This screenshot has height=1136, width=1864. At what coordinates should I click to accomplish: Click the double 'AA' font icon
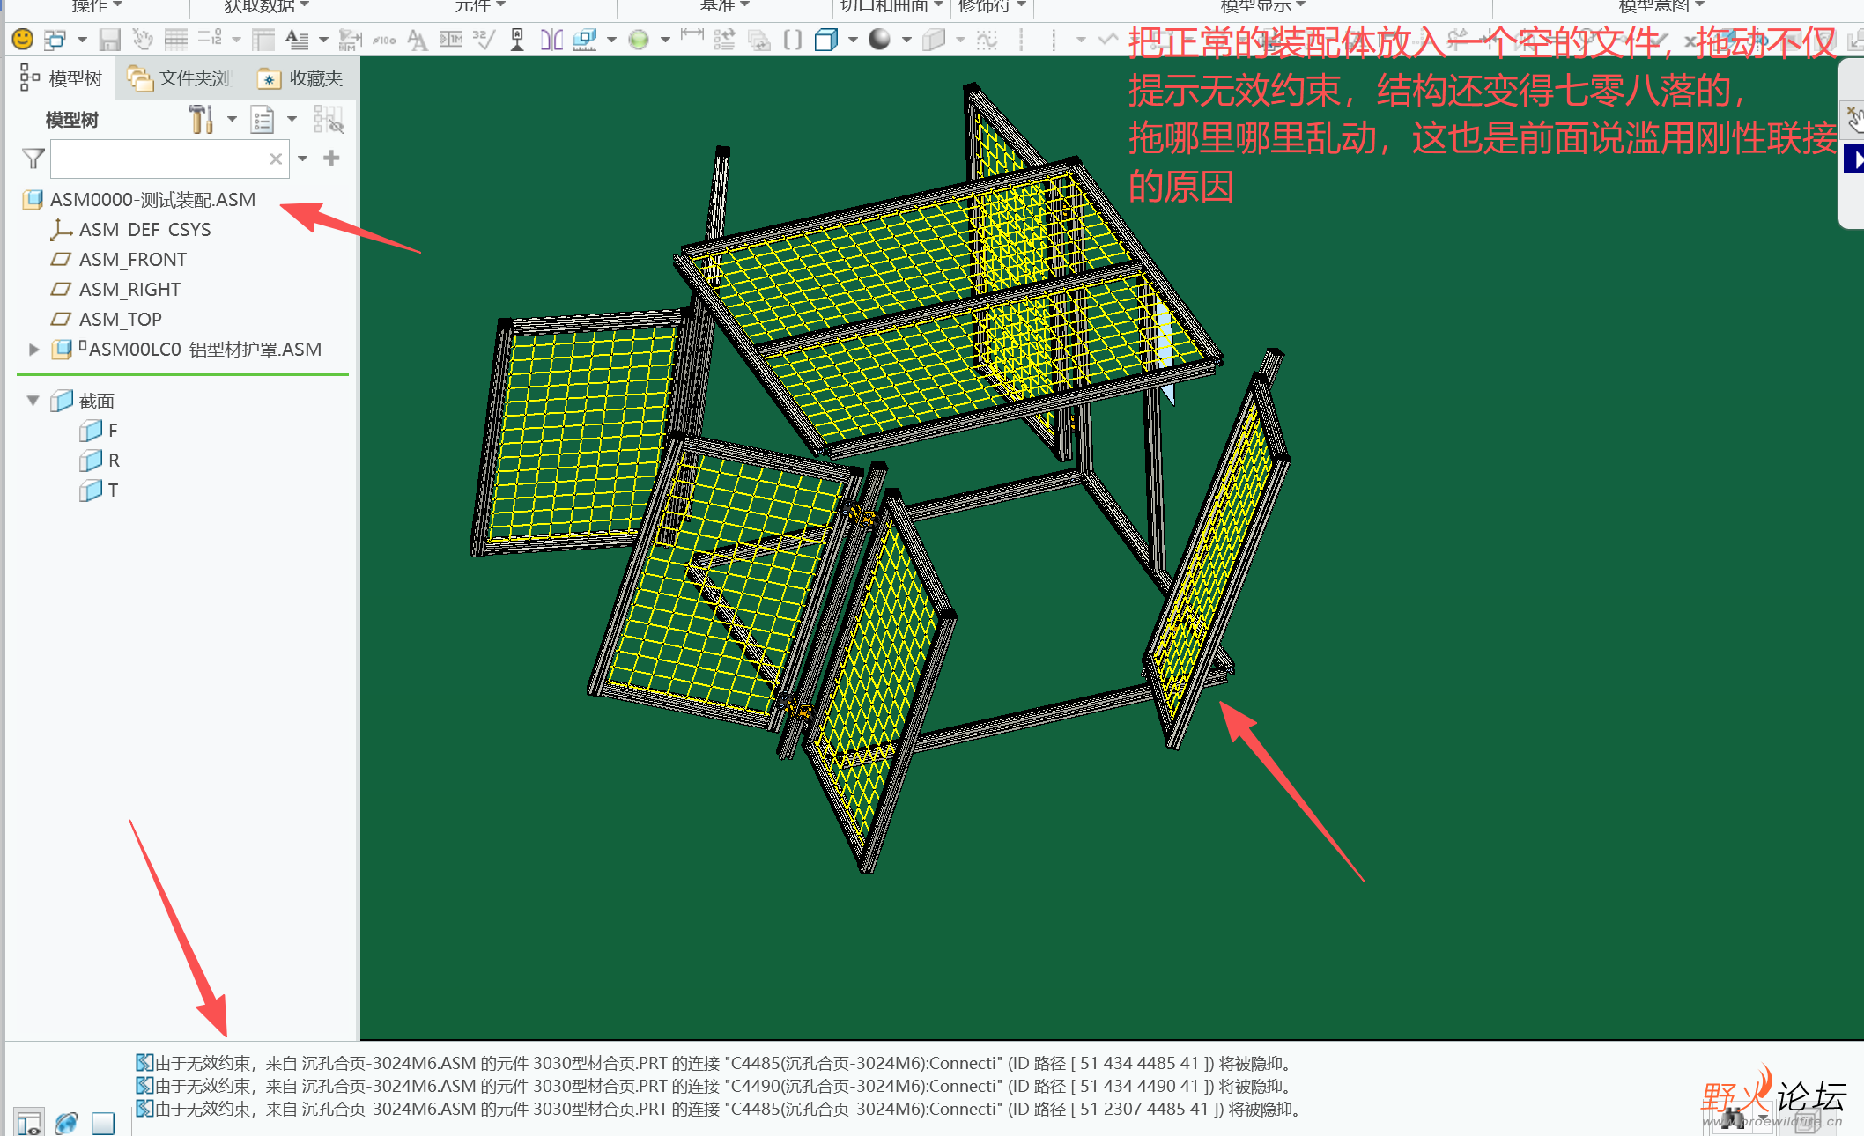point(417,40)
